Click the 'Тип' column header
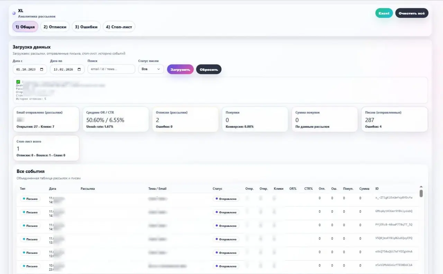The height and width of the screenshot is (274, 443). tap(22, 189)
